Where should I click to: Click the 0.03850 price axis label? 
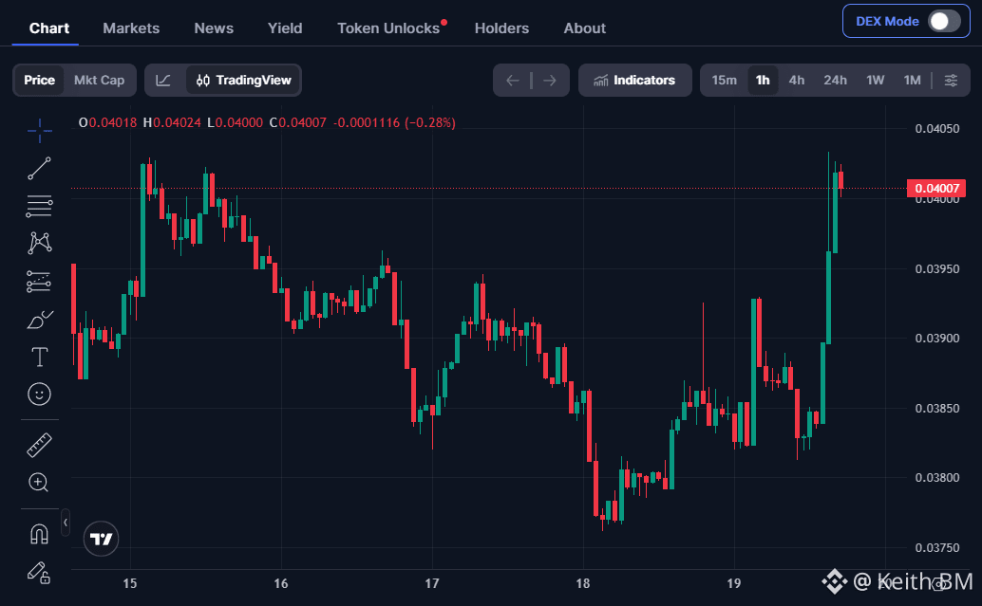[x=937, y=409]
